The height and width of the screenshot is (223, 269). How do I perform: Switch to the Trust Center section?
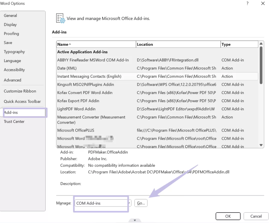pyautogui.click(x=14, y=121)
